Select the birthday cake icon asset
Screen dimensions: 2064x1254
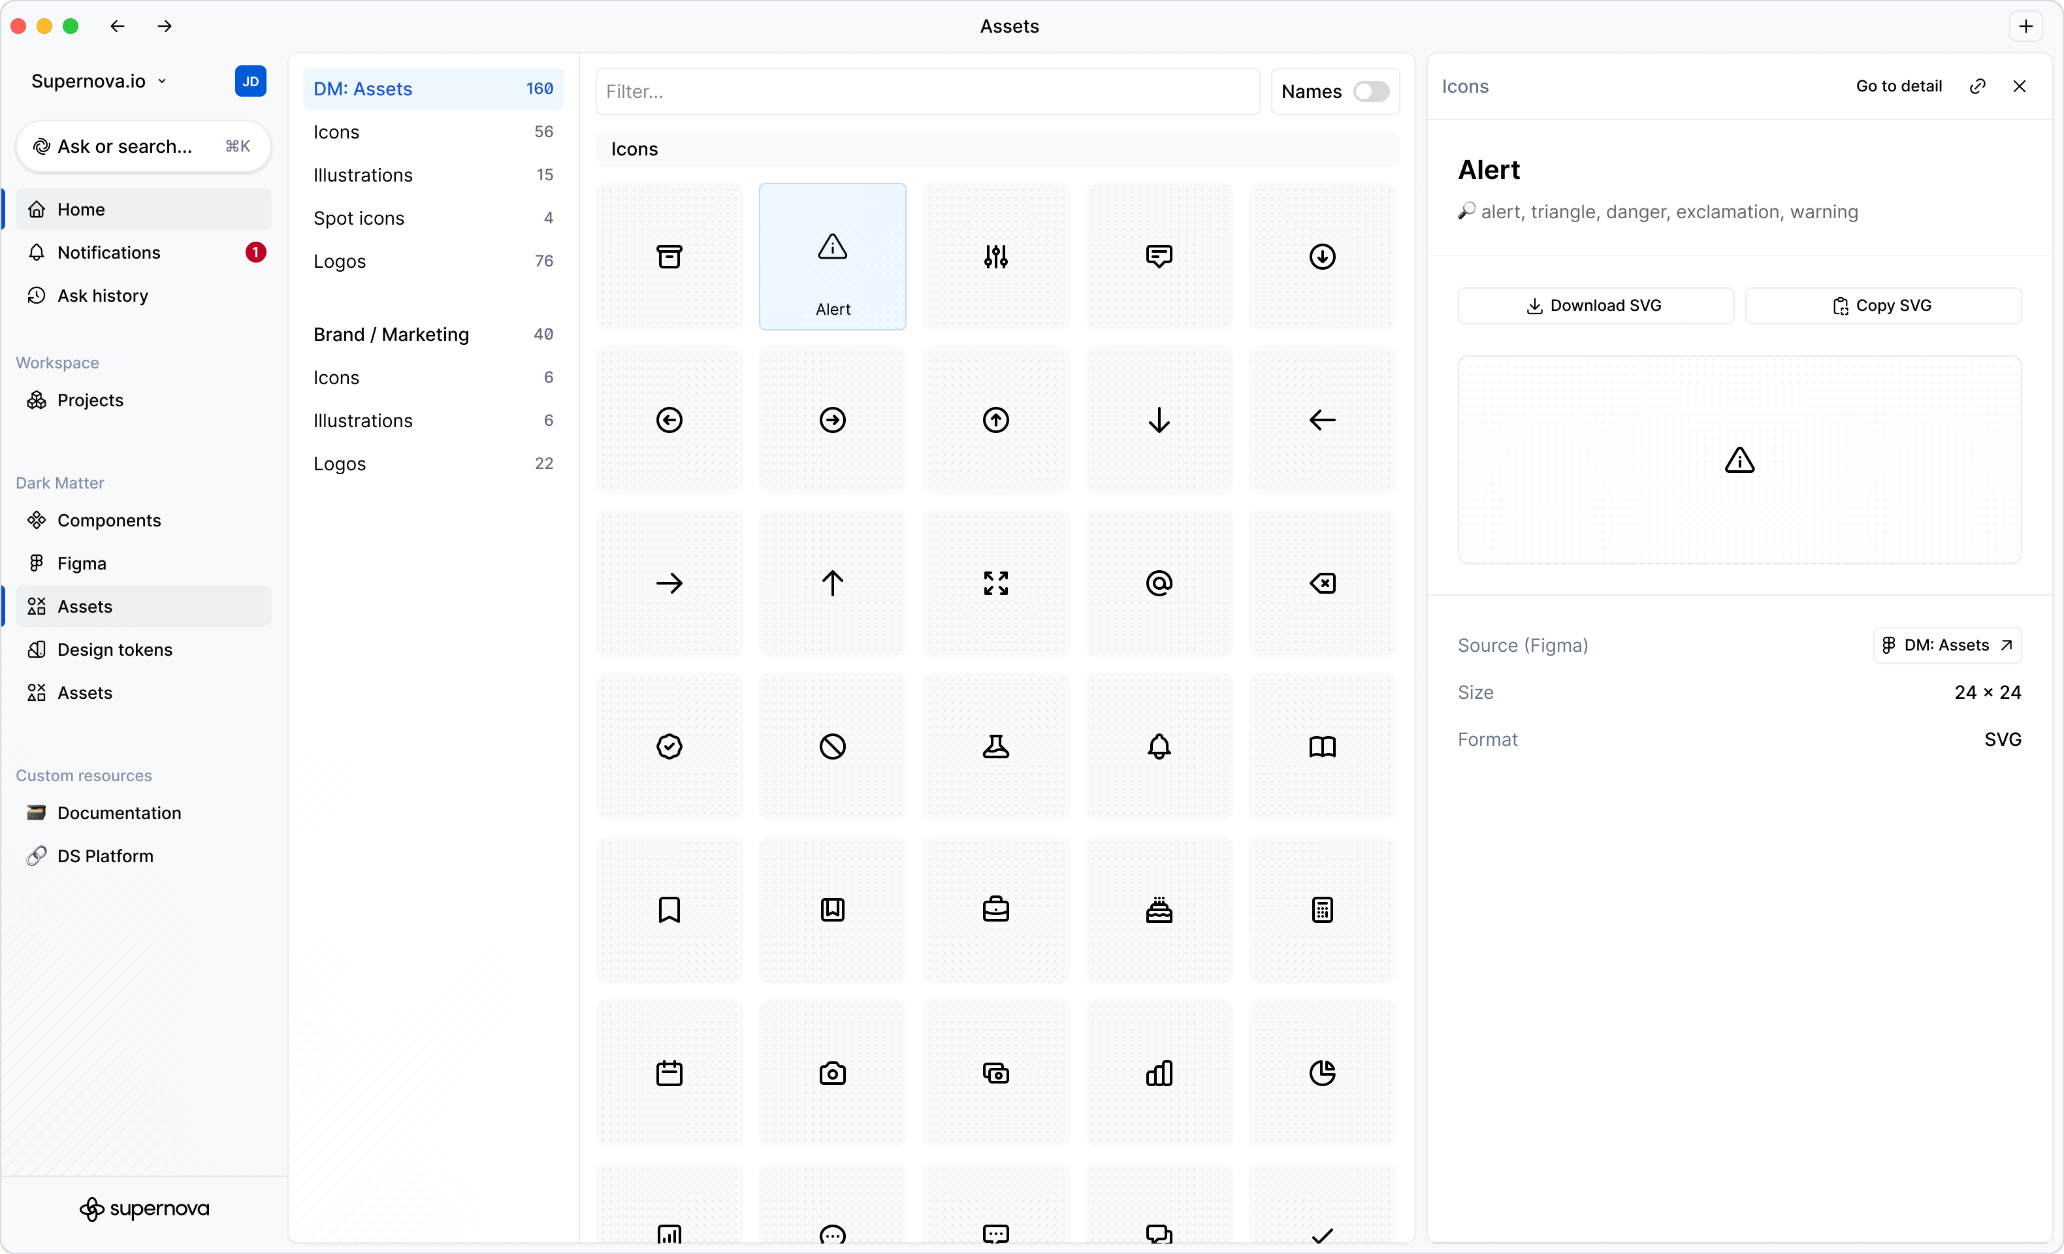tap(1159, 910)
